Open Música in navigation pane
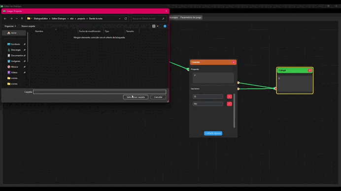The image size is (341, 191). pyautogui.click(x=14, y=67)
